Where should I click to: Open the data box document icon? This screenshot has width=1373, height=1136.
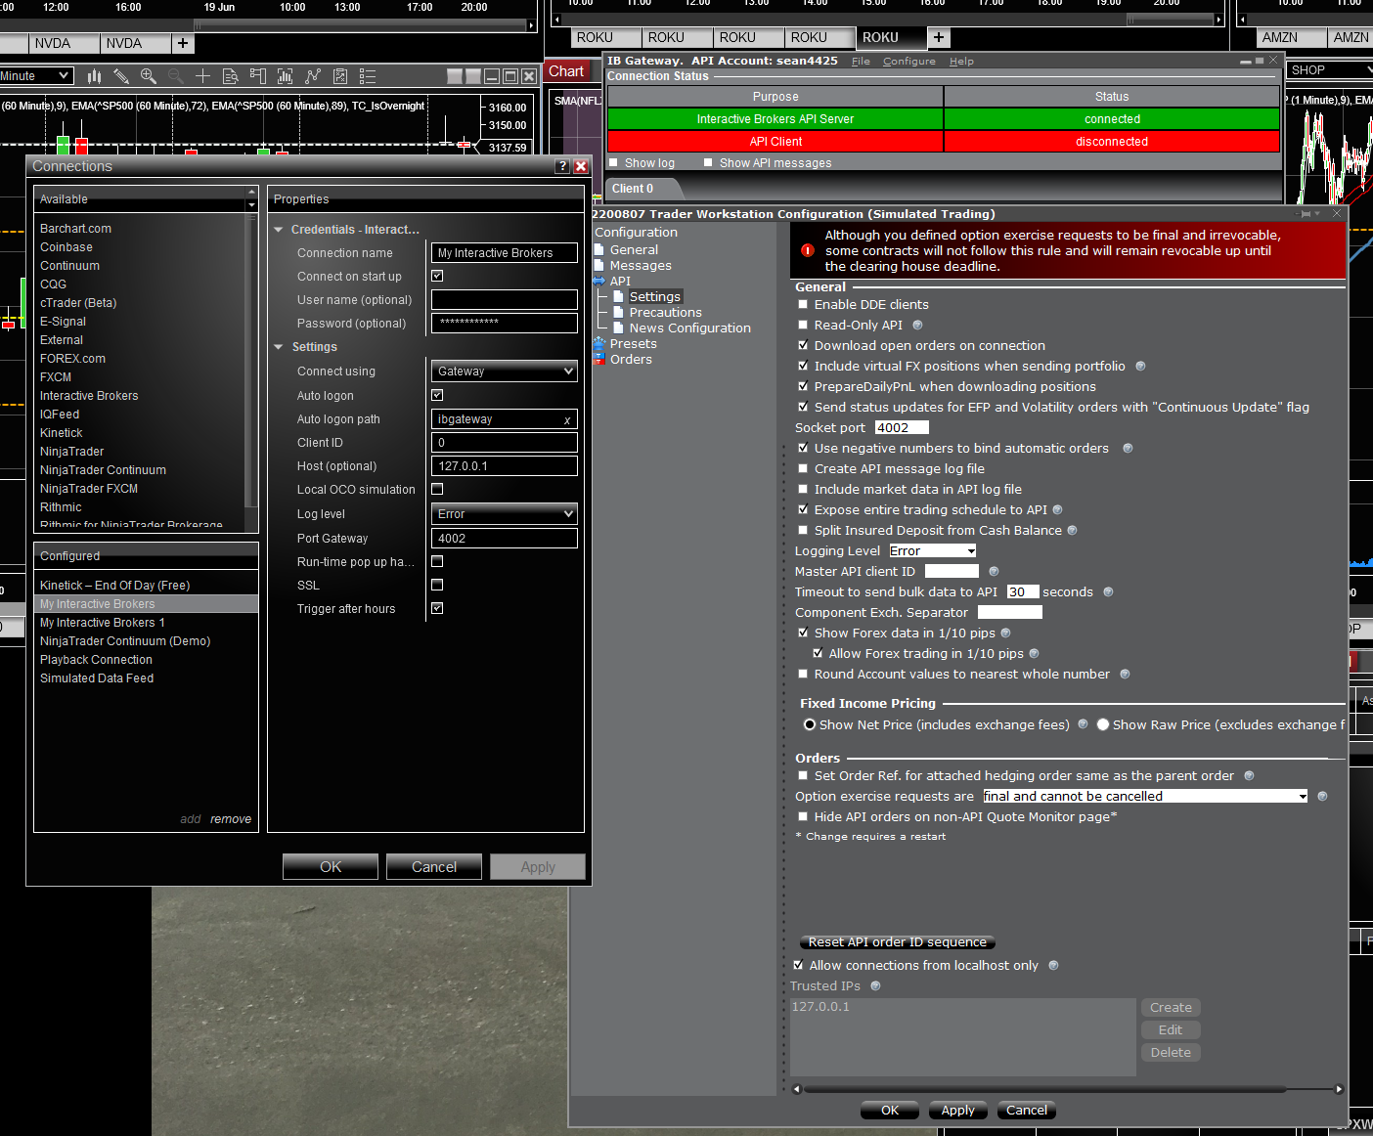pos(231,76)
